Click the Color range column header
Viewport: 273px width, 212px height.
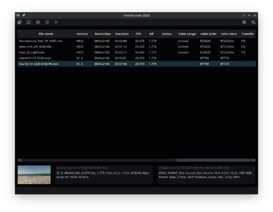click(x=187, y=34)
